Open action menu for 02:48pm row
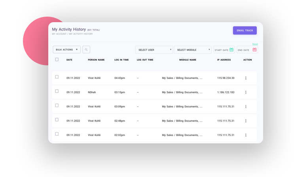294x177 pixels. (246, 121)
